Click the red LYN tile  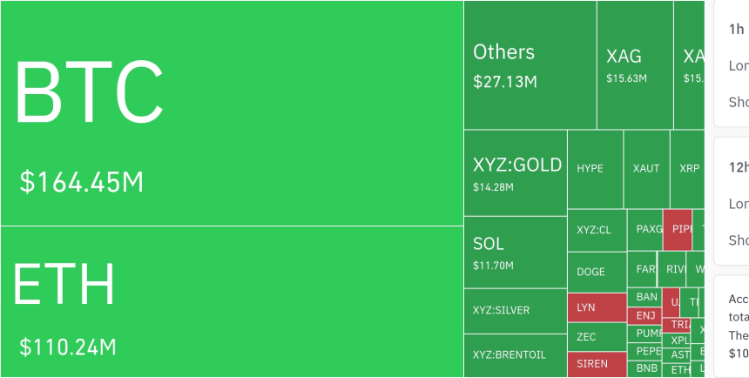[x=597, y=307]
